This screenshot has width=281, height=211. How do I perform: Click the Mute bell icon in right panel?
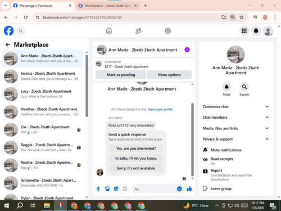(x=226, y=87)
